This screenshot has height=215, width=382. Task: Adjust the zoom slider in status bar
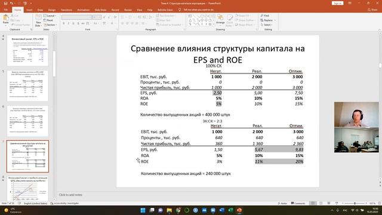[x=355, y=203]
